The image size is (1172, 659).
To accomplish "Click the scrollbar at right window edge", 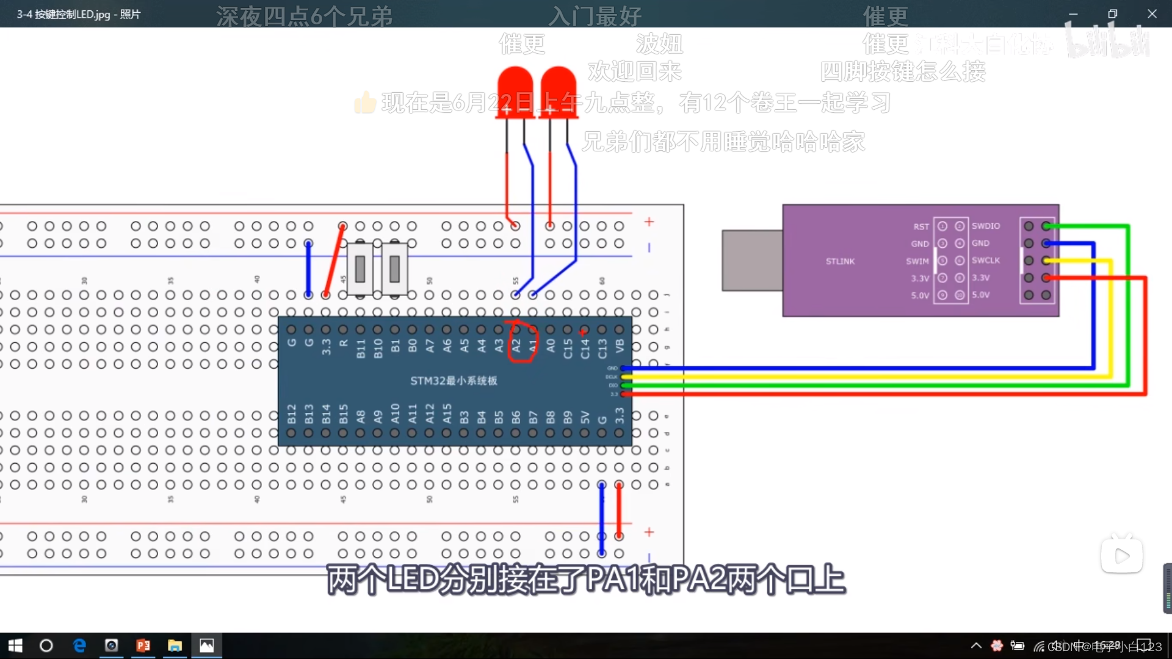I will coord(1167,588).
